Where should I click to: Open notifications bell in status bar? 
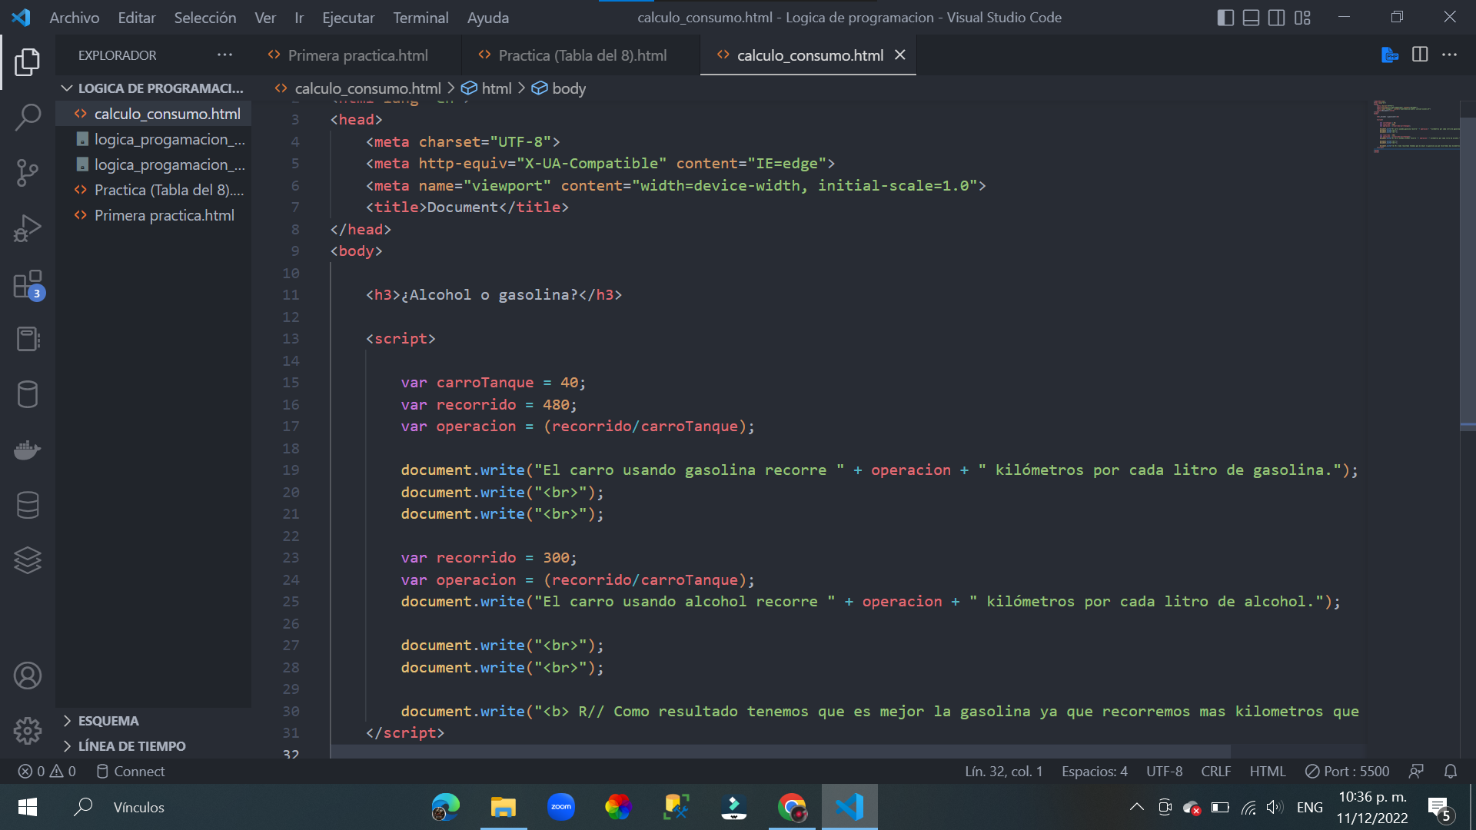1451,771
